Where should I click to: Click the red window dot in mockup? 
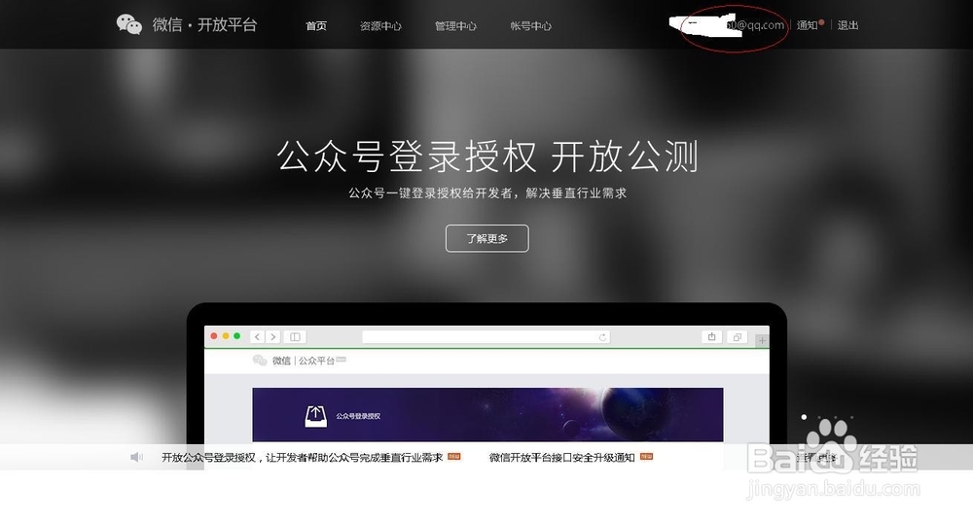pyautogui.click(x=214, y=336)
